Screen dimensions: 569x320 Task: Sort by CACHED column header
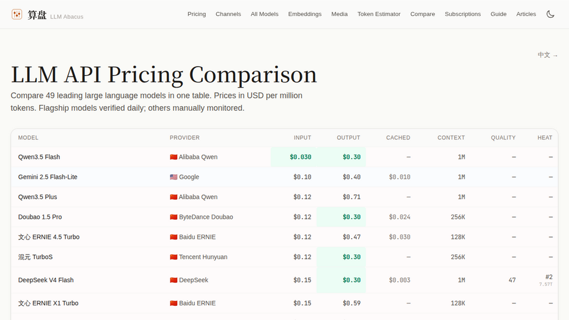[398, 138]
